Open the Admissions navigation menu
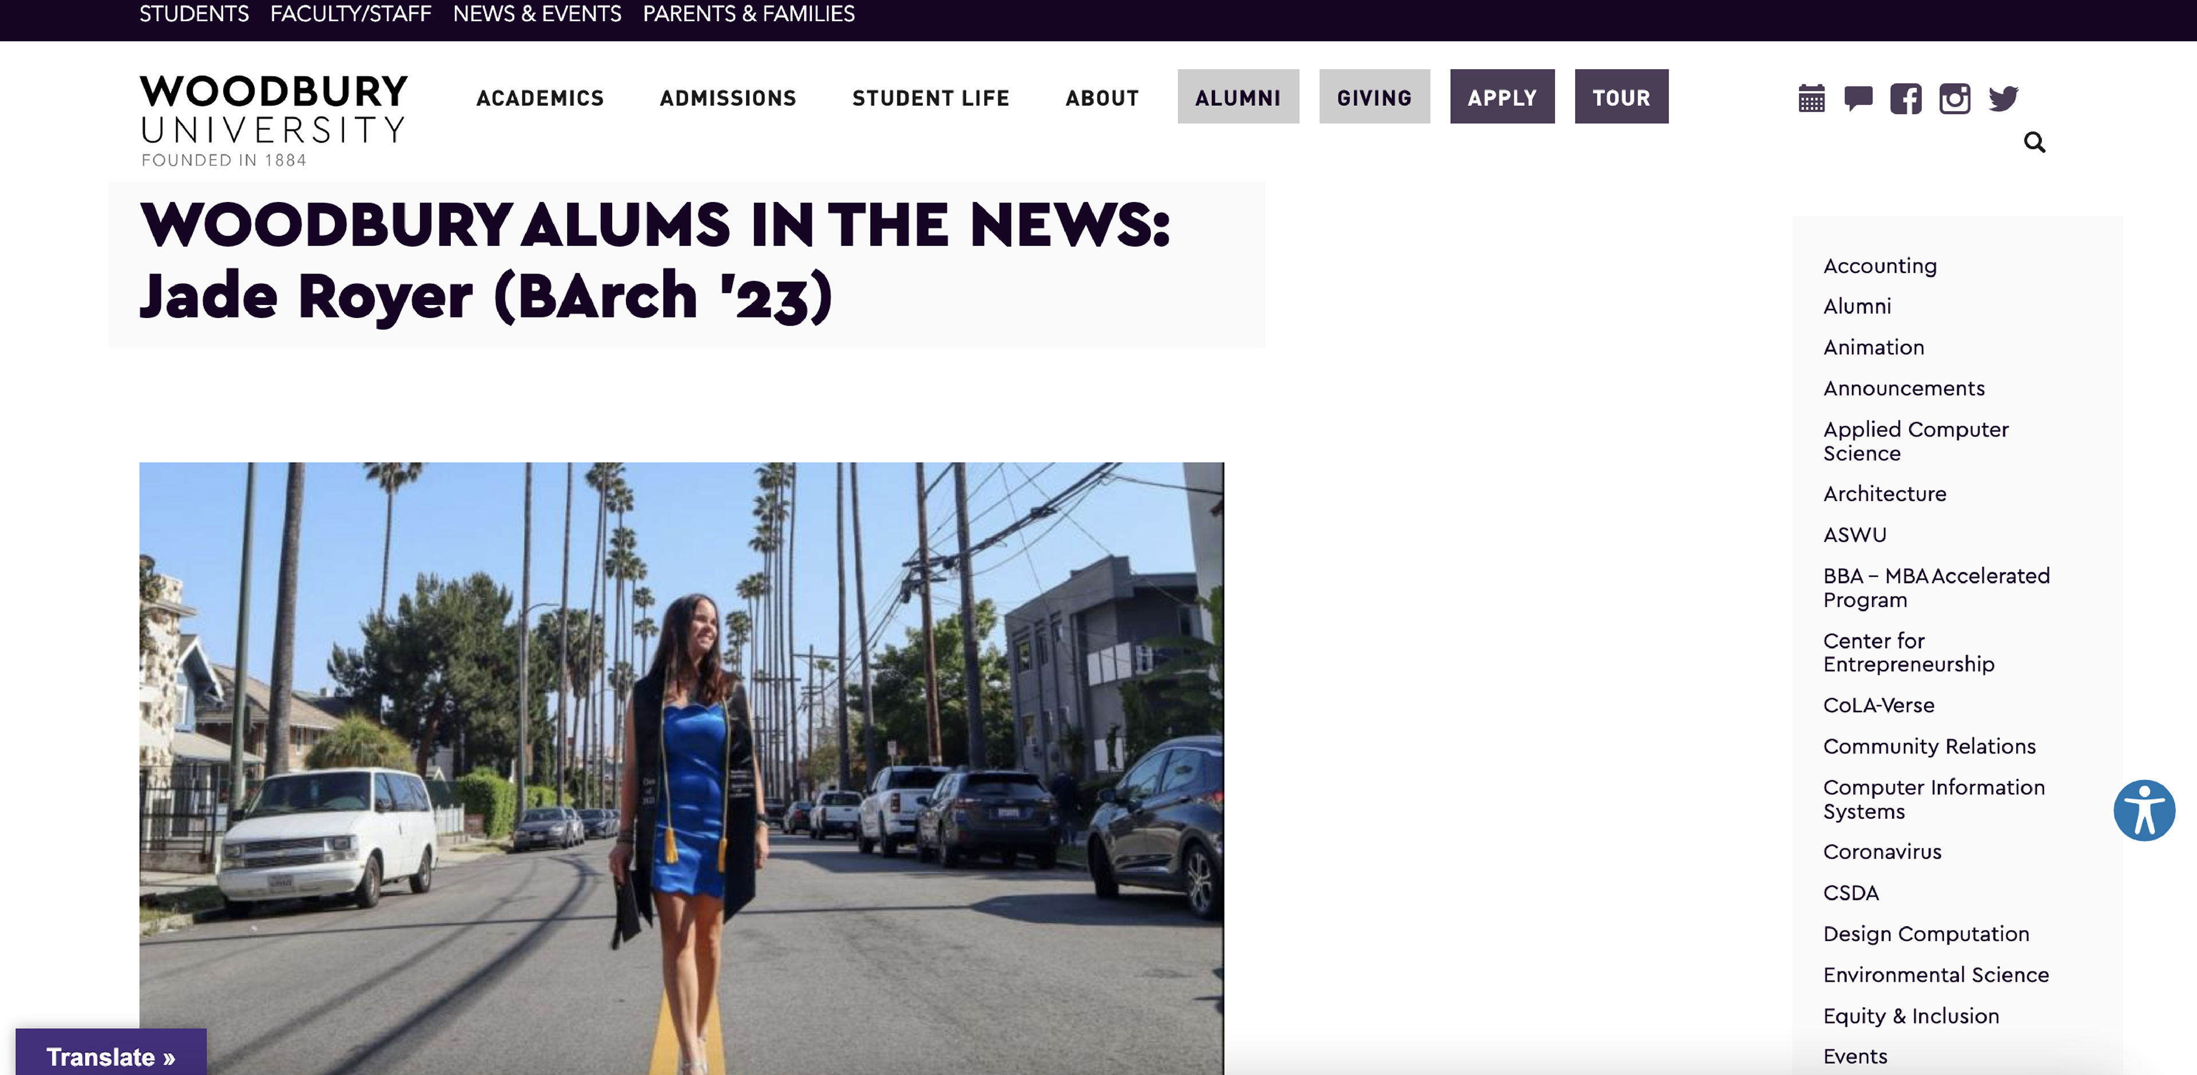 728,98
